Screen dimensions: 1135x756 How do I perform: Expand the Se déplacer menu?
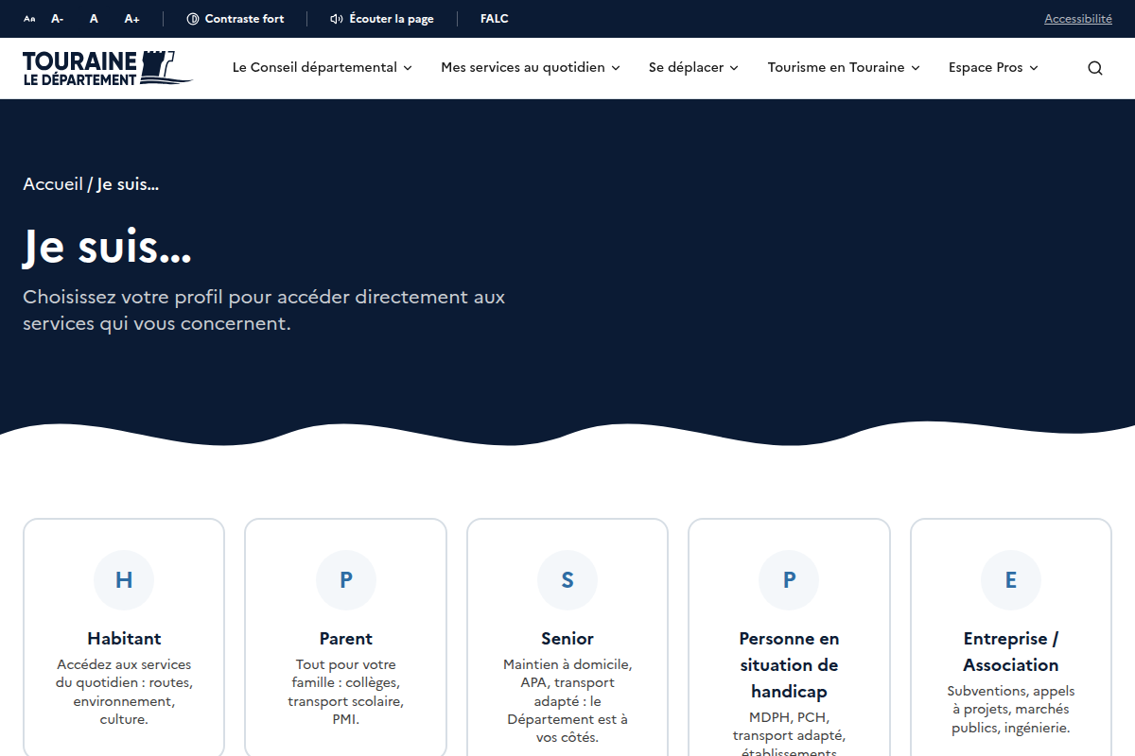tap(693, 68)
